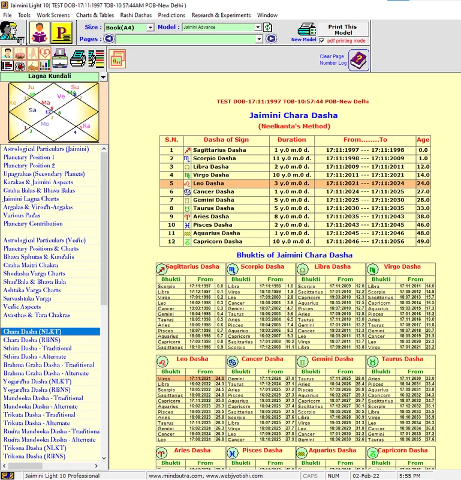Screen dimensions: 461x480
Task: Click the Sagittarius arrow symbol in bhuktis header
Action: (x=161, y=269)
